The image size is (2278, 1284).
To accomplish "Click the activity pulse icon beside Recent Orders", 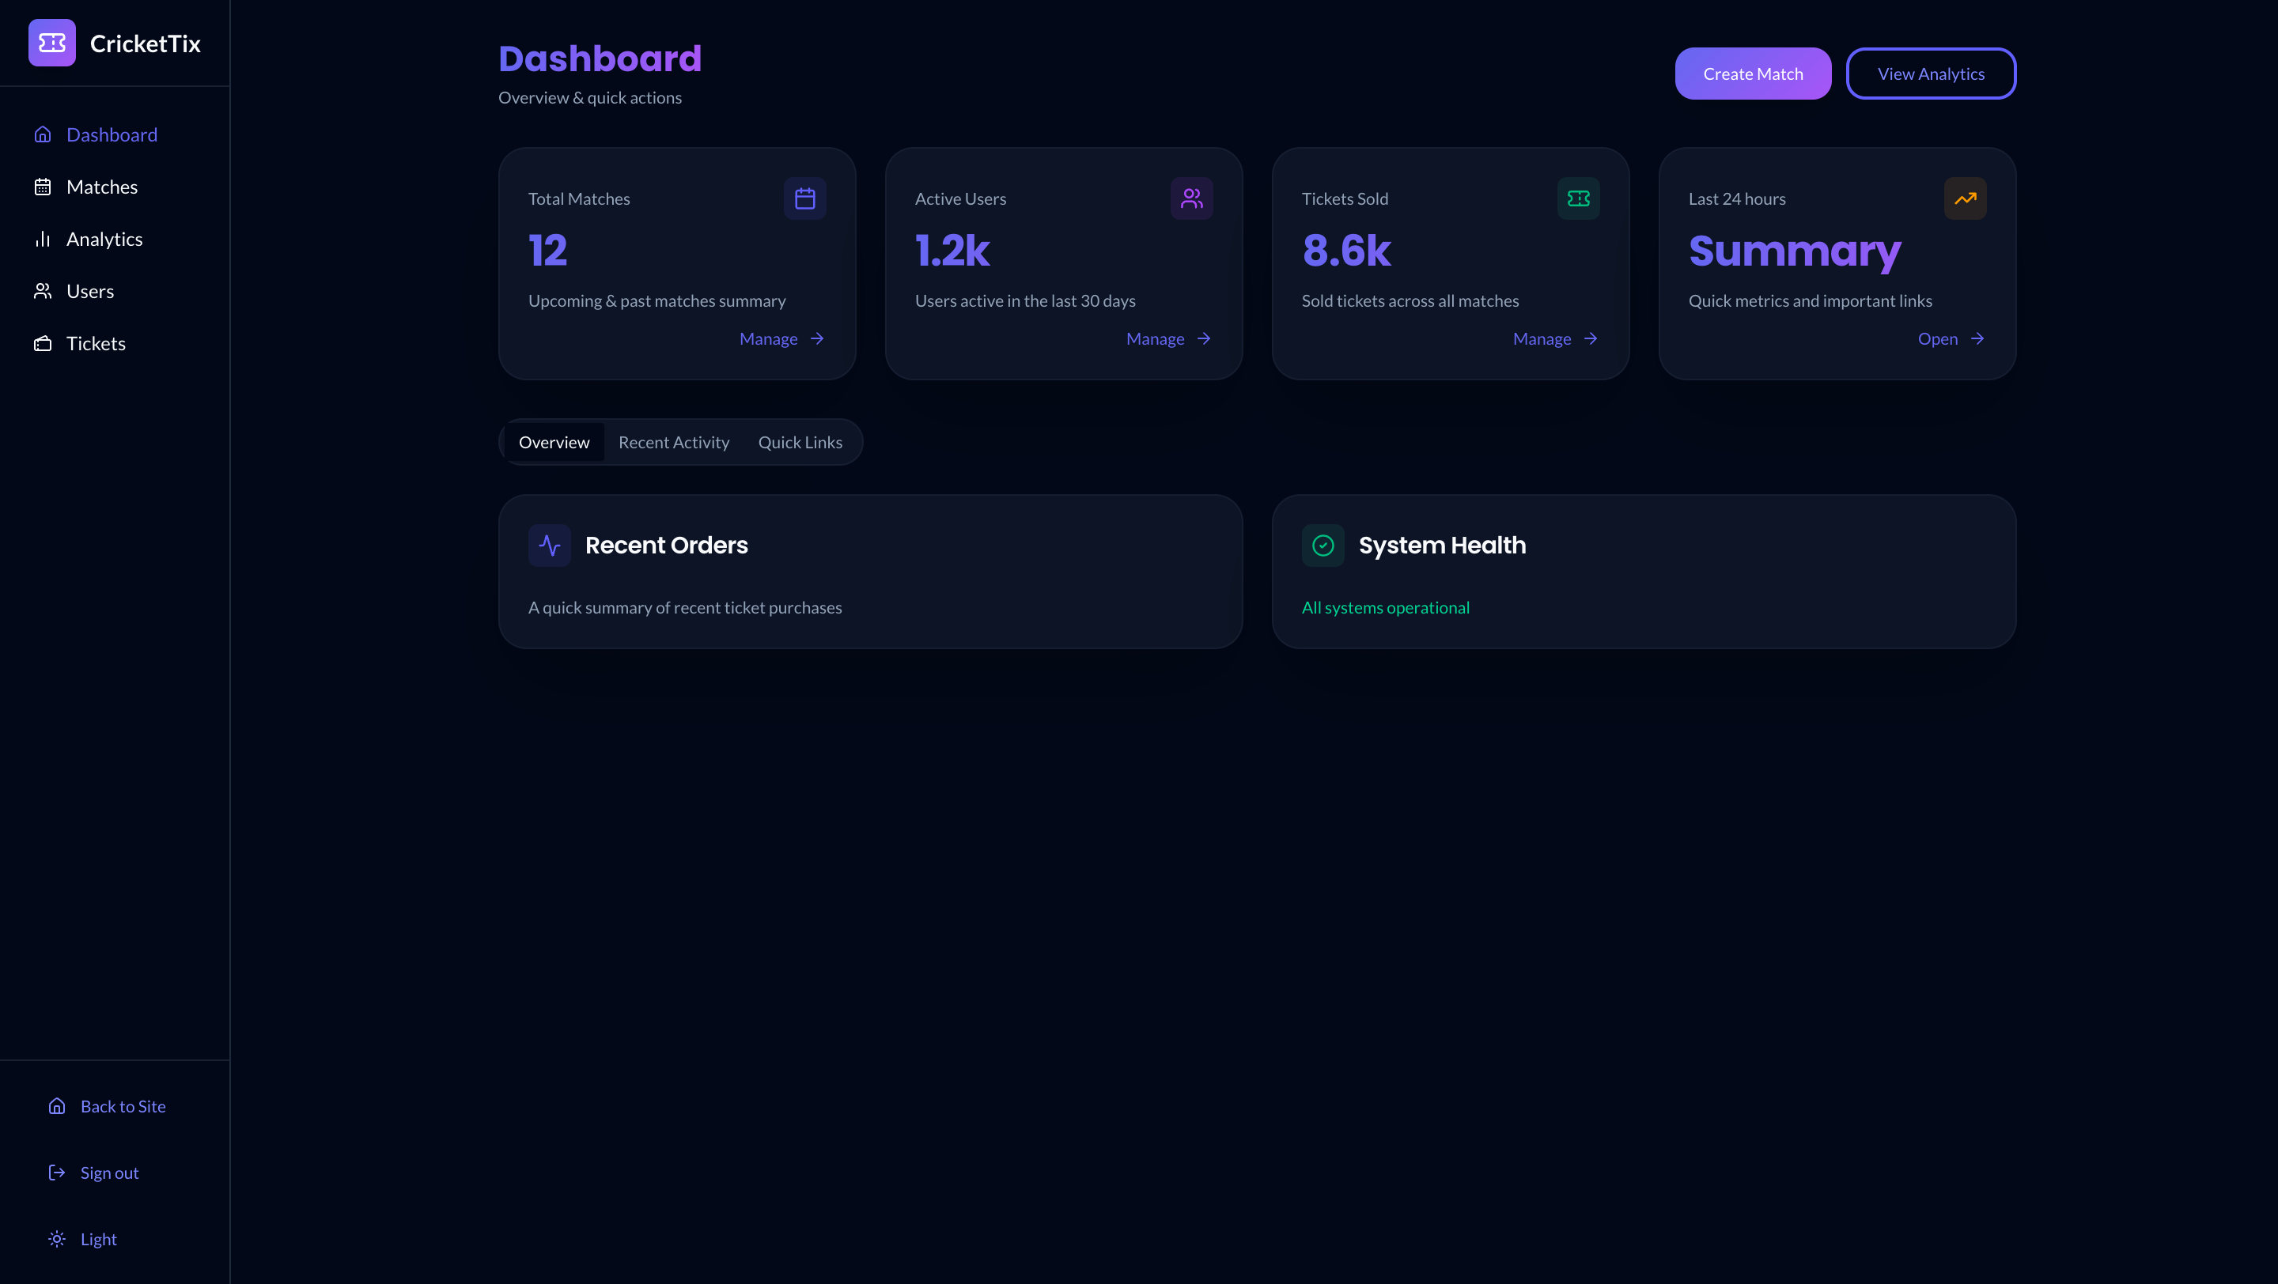I will [x=549, y=546].
